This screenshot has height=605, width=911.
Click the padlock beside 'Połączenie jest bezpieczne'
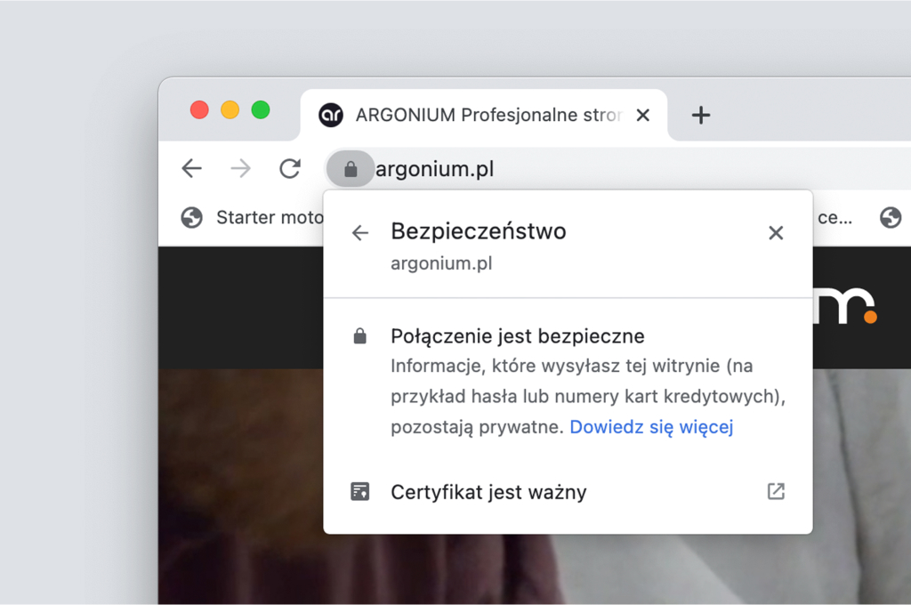360,335
